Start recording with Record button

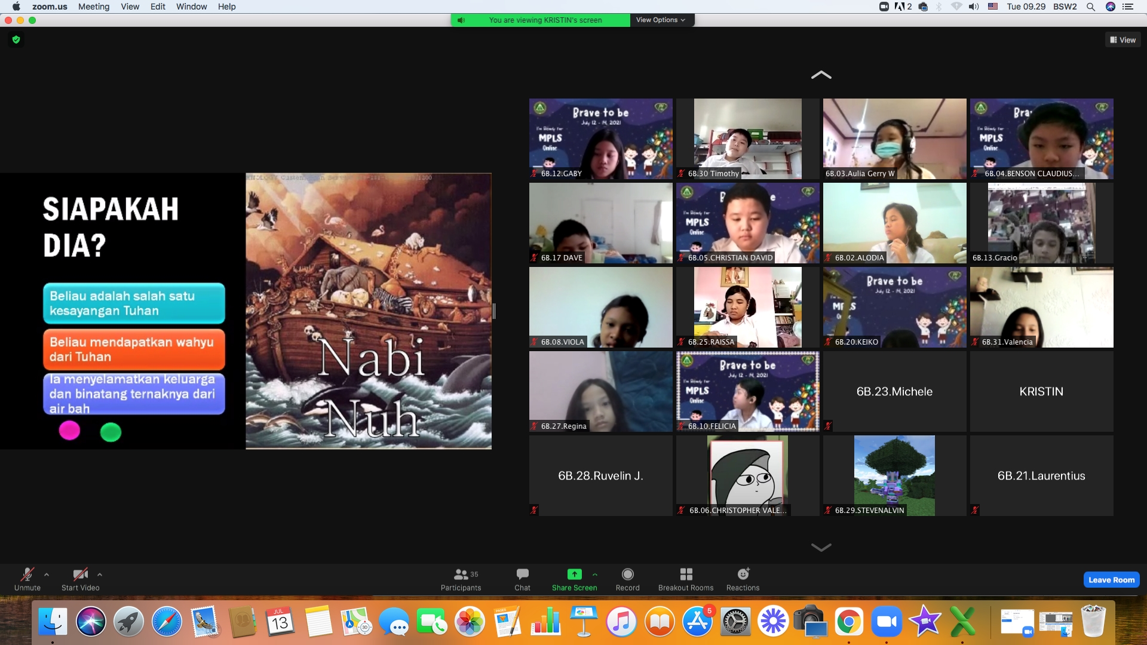pyautogui.click(x=627, y=579)
